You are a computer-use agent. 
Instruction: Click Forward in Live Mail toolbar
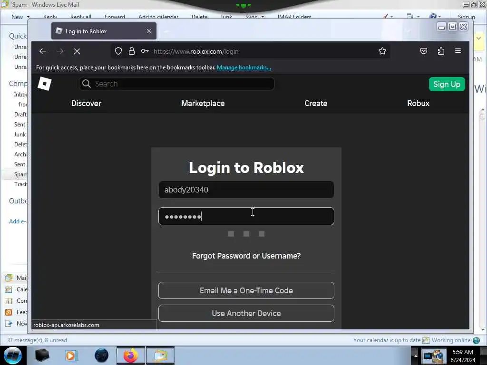[115, 17]
